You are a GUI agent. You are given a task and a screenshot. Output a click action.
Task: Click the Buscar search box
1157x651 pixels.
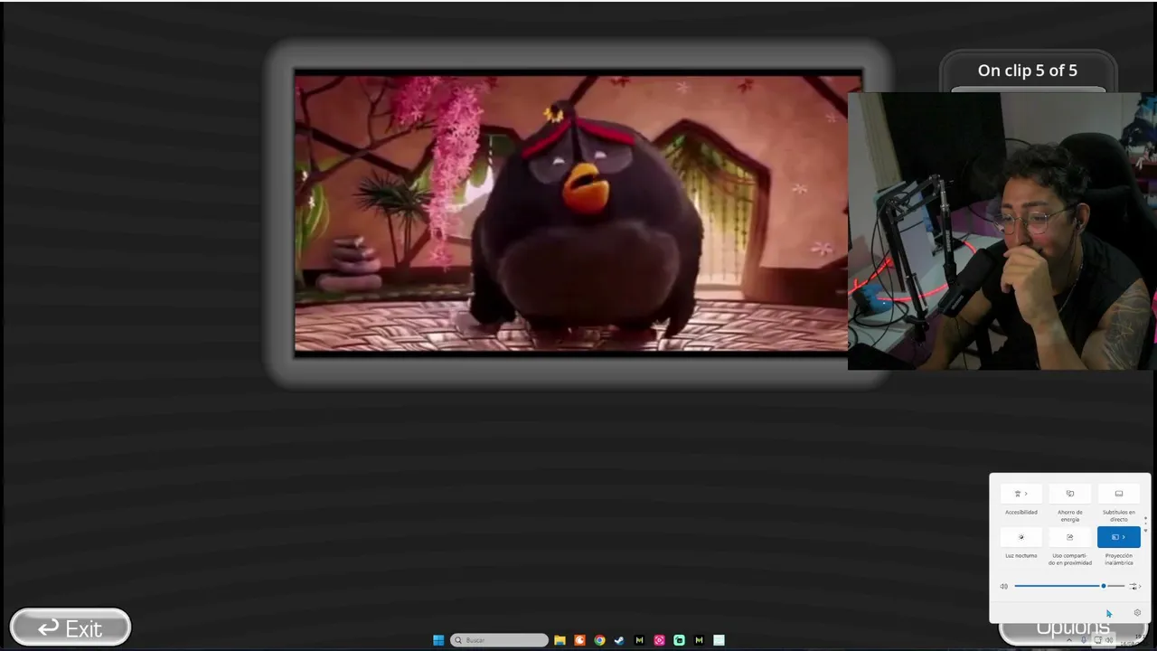499,640
